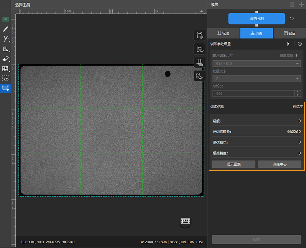Open the batch size dropdown
The image size is (306, 248).
(257, 79)
